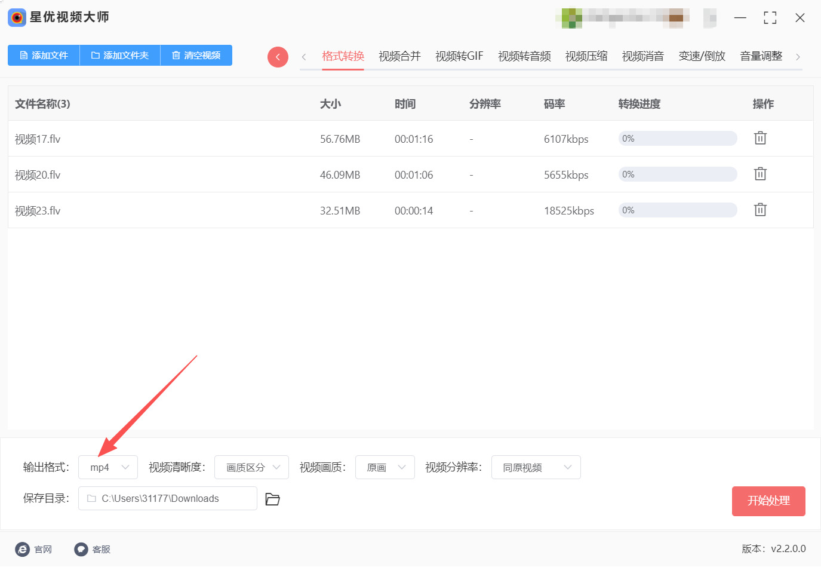Expand the 视频画质 原画 dropdown

click(x=385, y=467)
